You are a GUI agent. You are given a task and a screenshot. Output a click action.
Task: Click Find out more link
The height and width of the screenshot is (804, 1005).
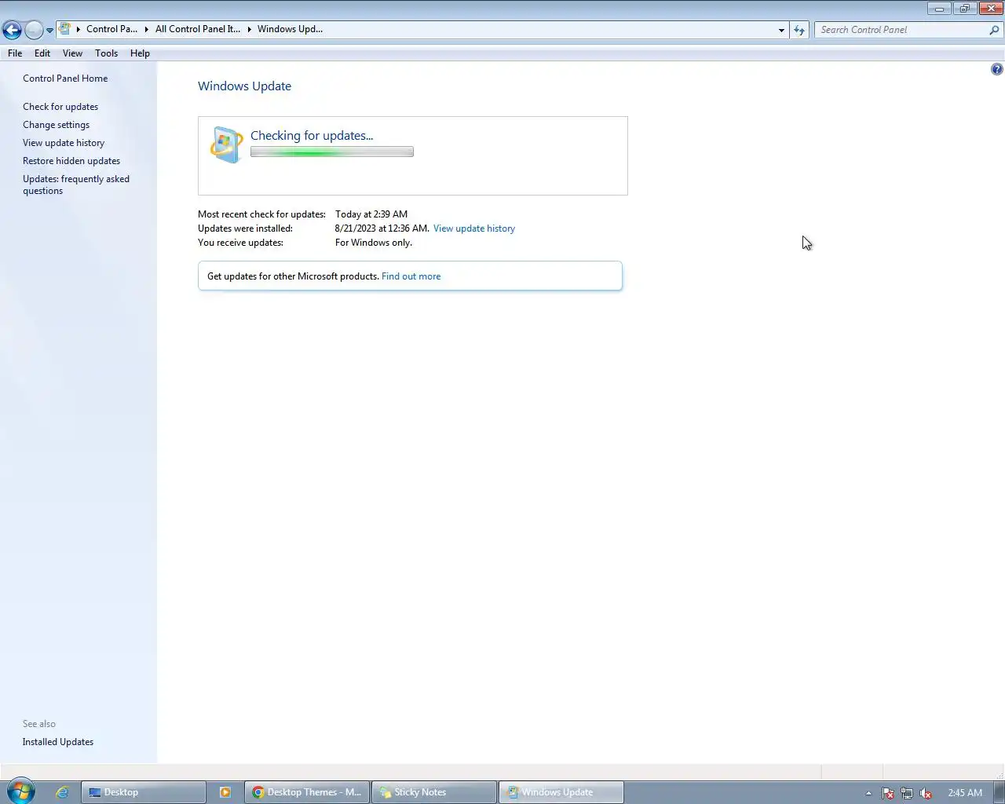[x=411, y=276]
